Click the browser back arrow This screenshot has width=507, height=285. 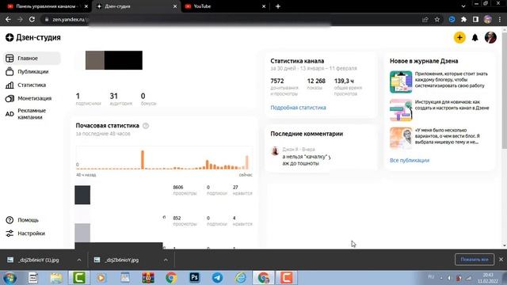click(8, 19)
